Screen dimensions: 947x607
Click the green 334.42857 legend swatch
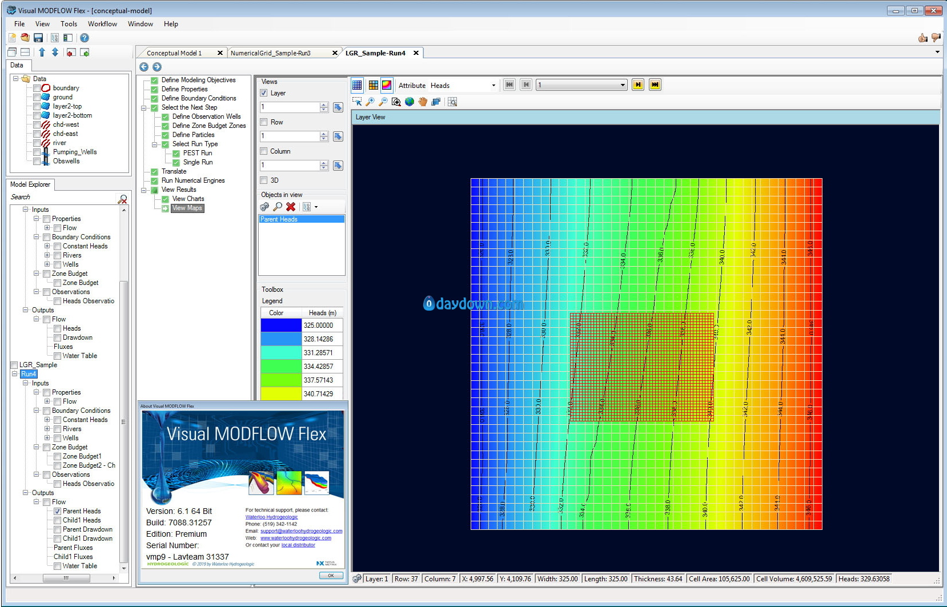coord(281,367)
